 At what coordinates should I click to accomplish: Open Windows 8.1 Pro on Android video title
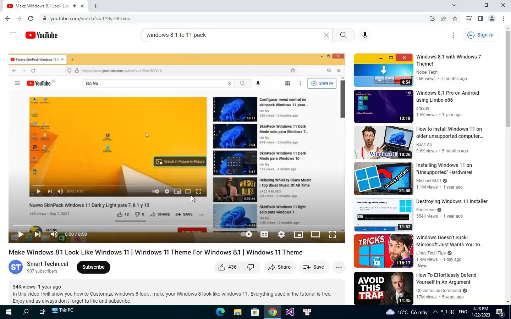448,96
